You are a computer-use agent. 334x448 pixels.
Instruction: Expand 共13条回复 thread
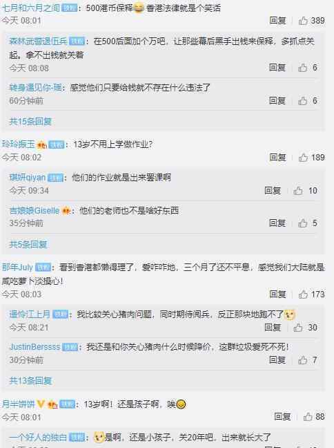(30, 381)
